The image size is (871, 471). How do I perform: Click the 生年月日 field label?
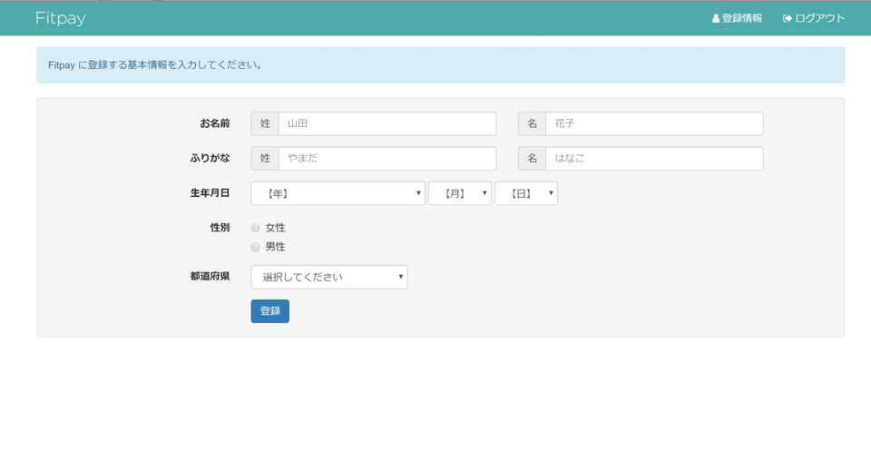[x=210, y=193]
